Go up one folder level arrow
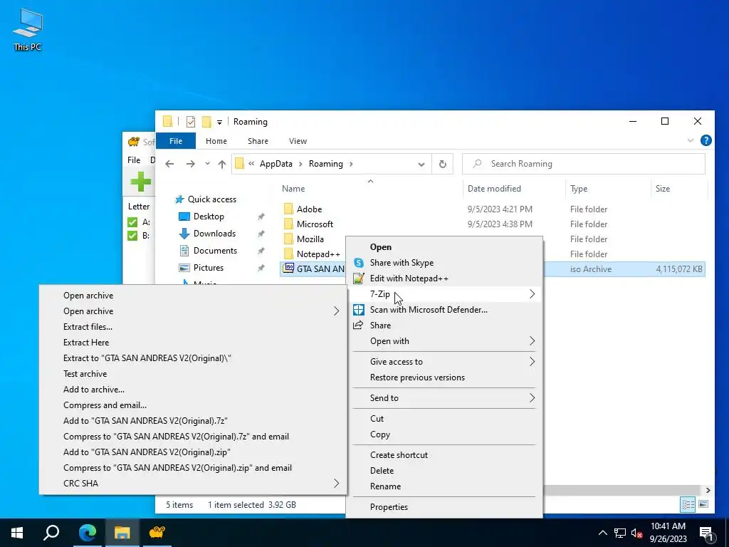Image resolution: width=729 pixels, height=547 pixels. pos(222,164)
